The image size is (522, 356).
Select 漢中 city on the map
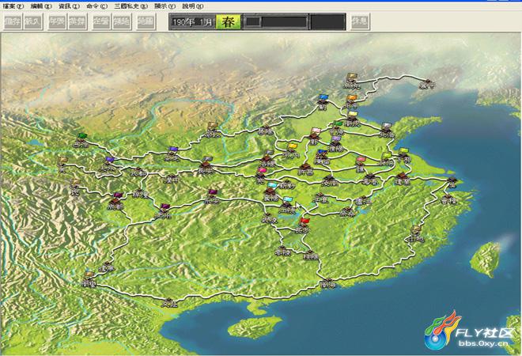coord(172,179)
